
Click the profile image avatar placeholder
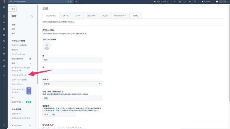[47, 46]
